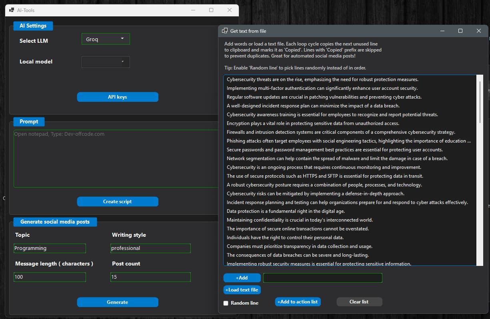Click the AI Settings section header
The image size is (490, 319).
click(33, 26)
